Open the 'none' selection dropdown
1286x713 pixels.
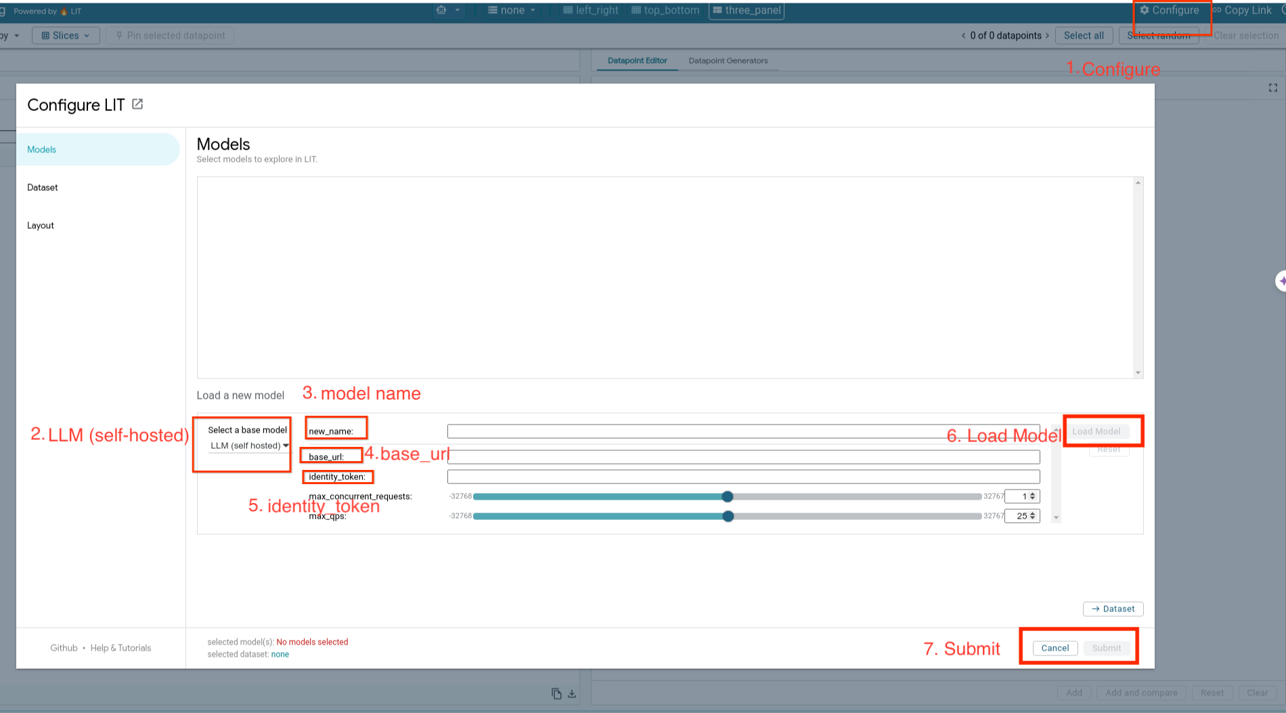[x=512, y=10]
